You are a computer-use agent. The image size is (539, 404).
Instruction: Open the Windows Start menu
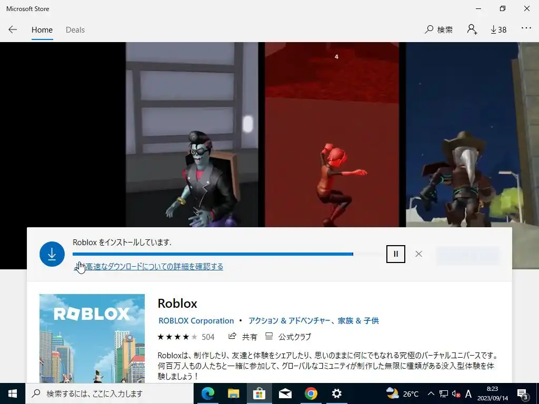[x=13, y=393]
